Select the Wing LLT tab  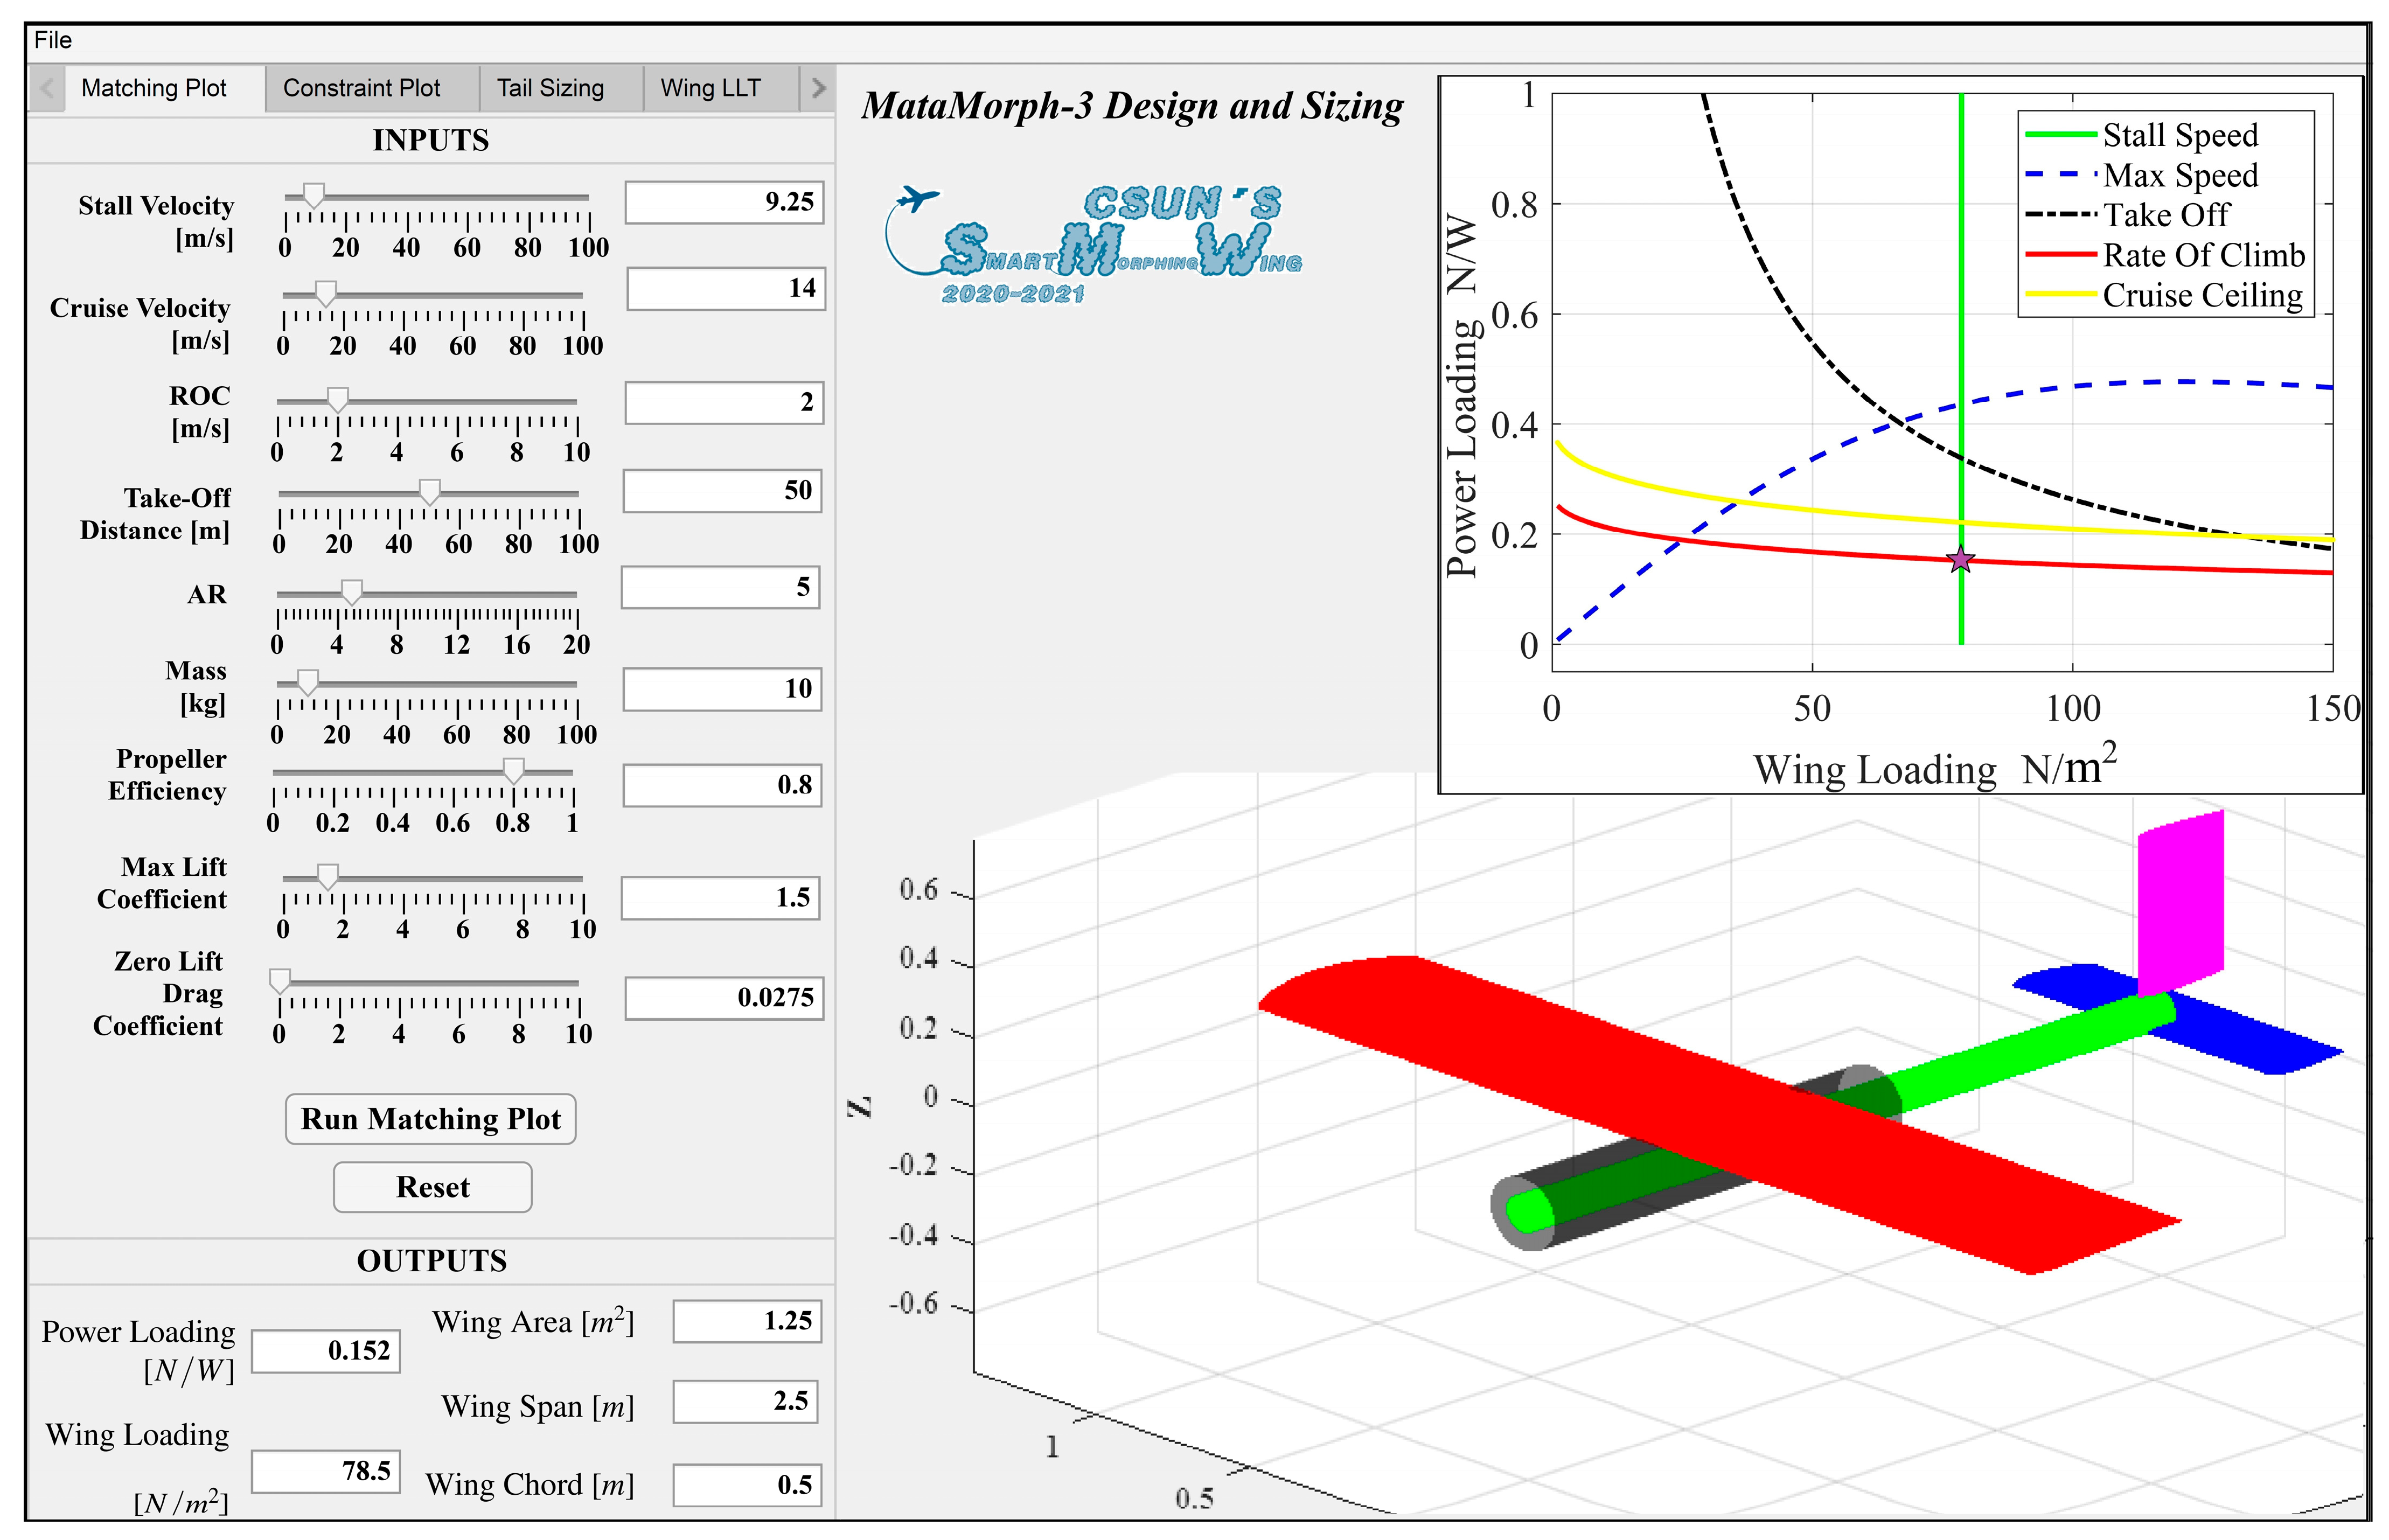point(710,88)
